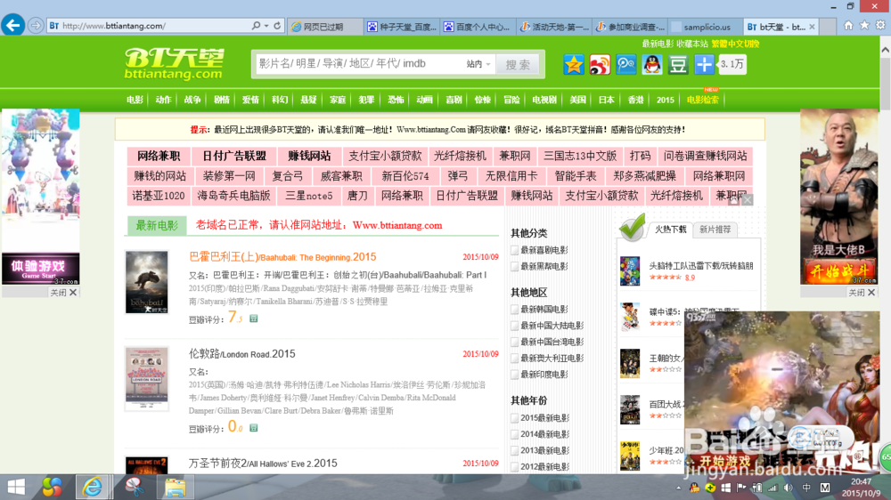Click the blue plus more-share icon
Image resolution: width=891 pixels, height=500 pixels.
click(x=704, y=64)
